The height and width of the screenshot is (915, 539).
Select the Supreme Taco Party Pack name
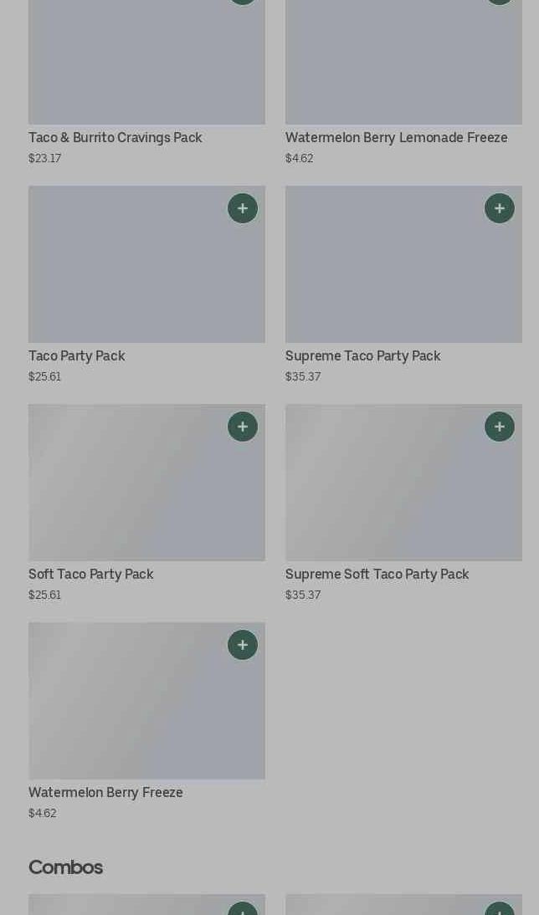[362, 356]
